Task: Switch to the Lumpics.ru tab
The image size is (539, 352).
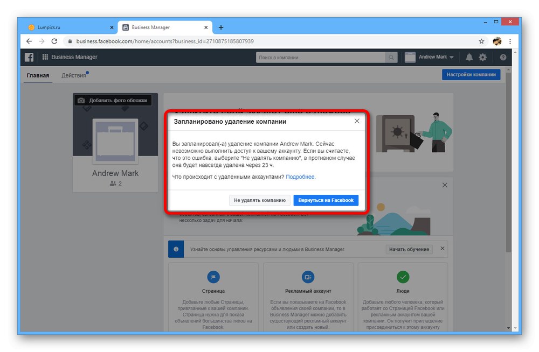Action: tap(71, 27)
